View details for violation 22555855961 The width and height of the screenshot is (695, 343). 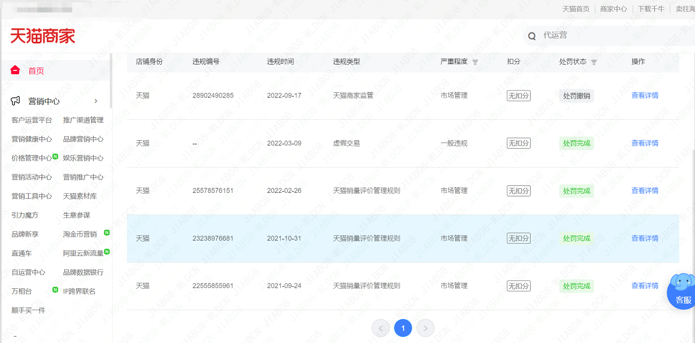click(x=645, y=286)
